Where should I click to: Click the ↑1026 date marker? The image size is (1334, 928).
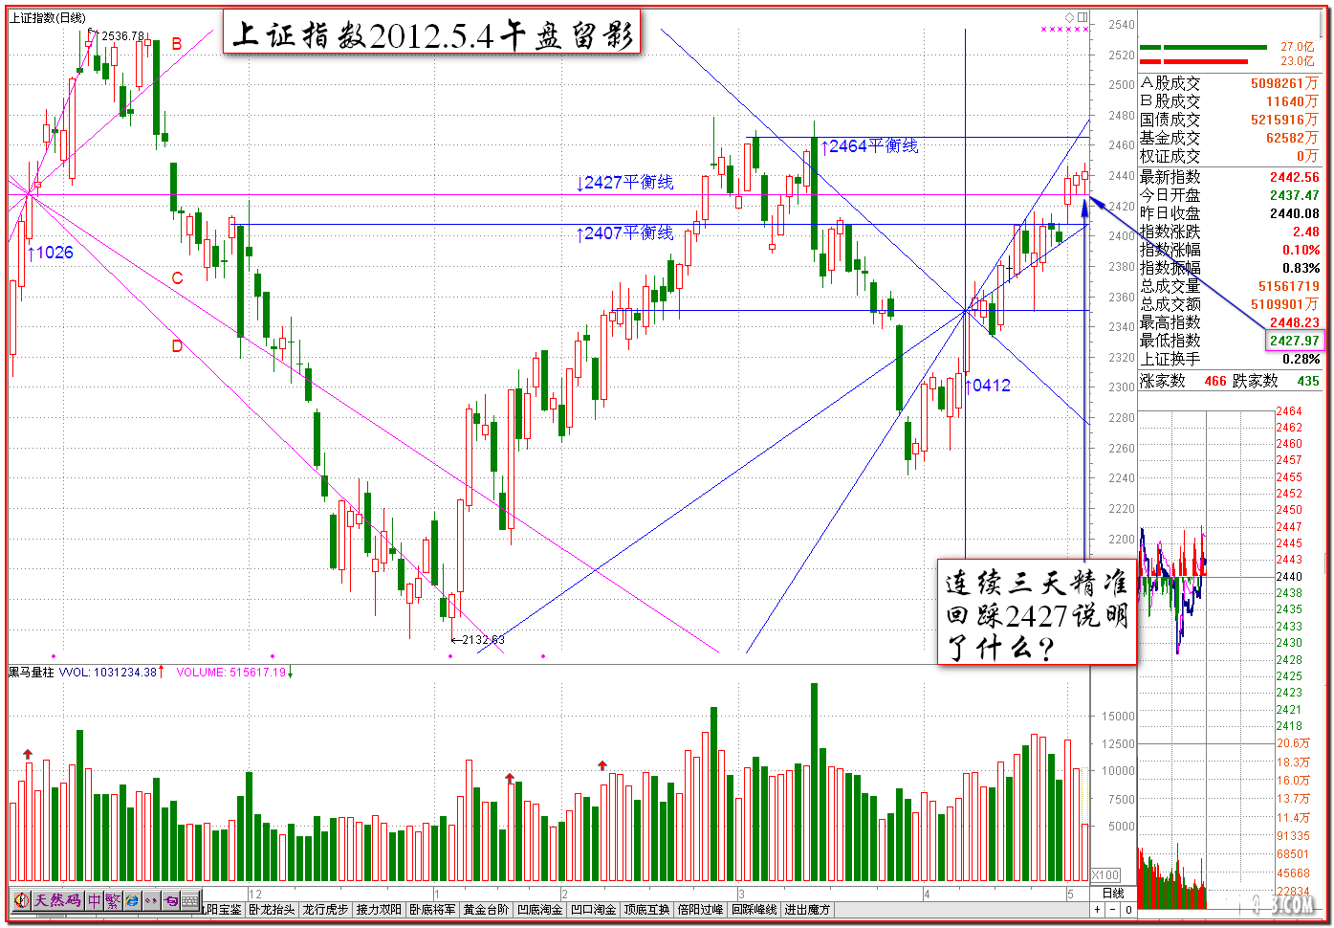pos(51,253)
